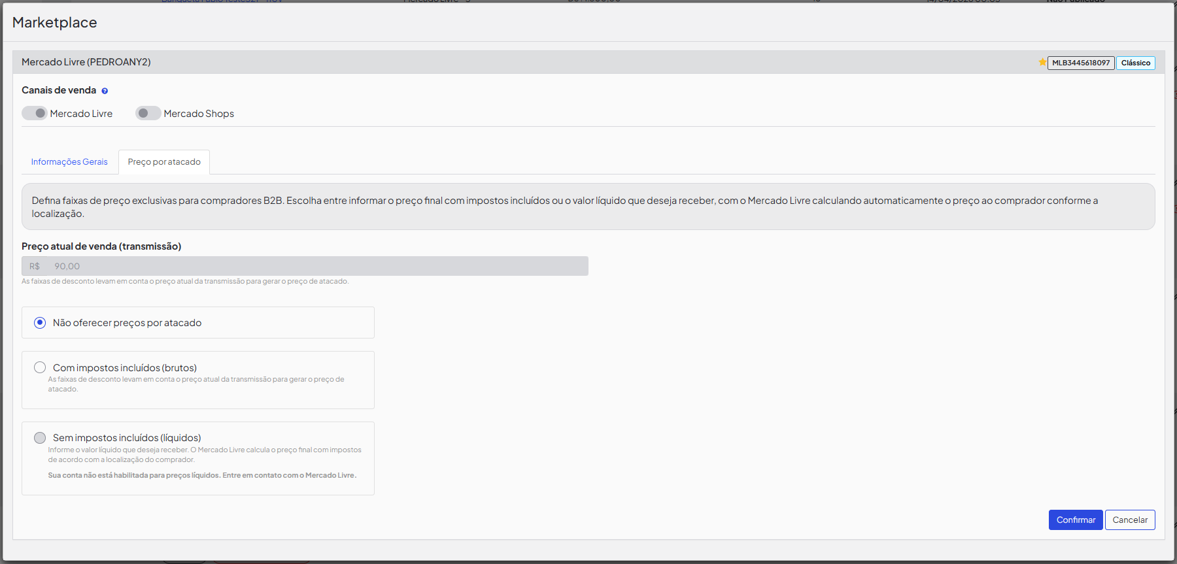Open the Informações Gerais tab
This screenshot has width=1177, height=564.
[69, 162]
